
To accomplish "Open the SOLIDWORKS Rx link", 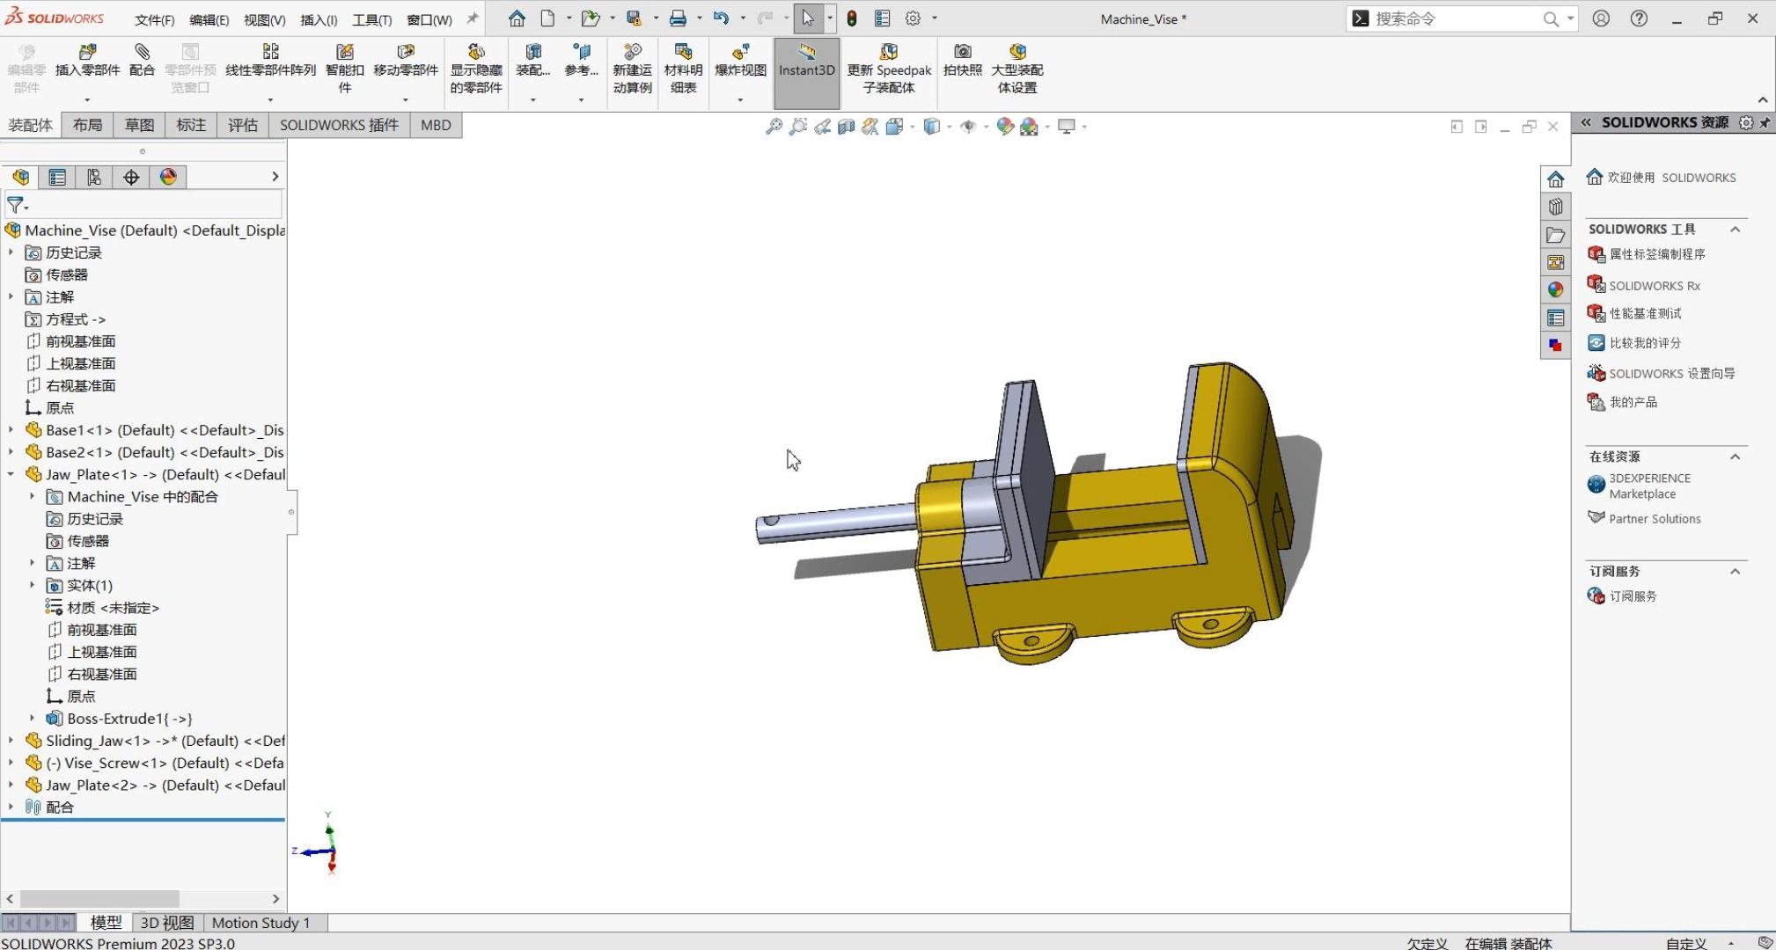I will [x=1654, y=286].
